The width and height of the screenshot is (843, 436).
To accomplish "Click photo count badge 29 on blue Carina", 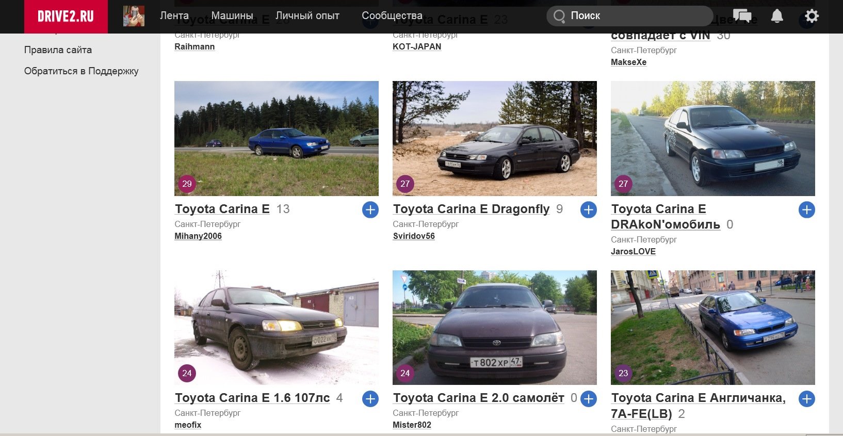I will pos(187,184).
